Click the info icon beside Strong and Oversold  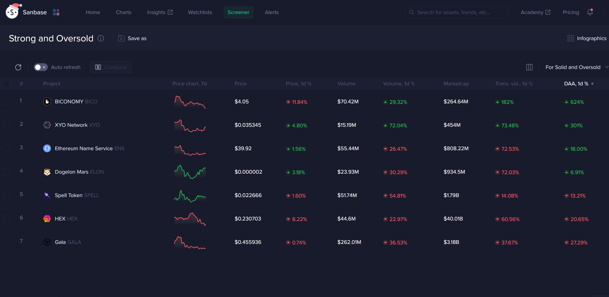click(x=101, y=38)
